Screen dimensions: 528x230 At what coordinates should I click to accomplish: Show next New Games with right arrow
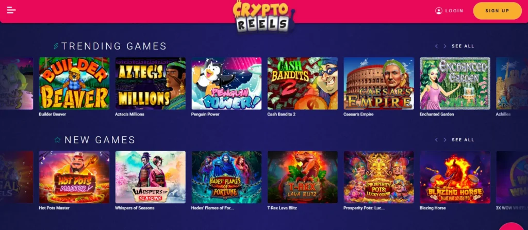445,140
